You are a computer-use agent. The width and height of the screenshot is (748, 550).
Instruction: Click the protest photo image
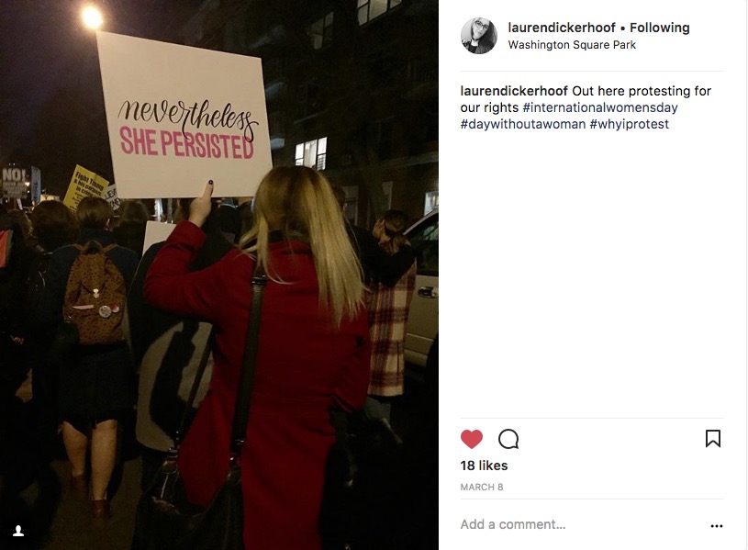(x=219, y=275)
